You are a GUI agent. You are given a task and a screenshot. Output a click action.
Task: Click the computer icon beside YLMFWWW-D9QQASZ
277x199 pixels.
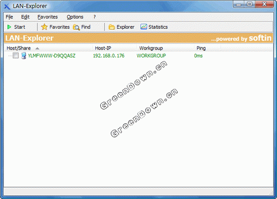[x=23, y=55]
